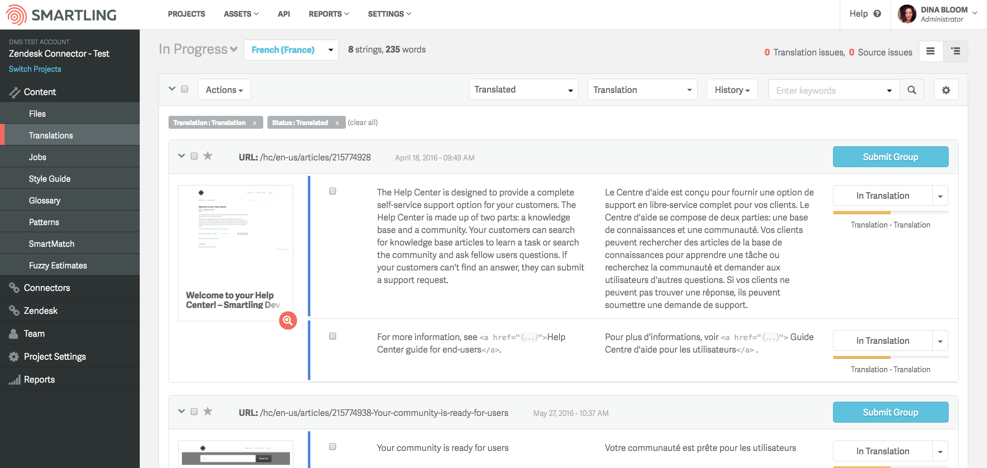Collapse the Your-community article group chevron
The image size is (987, 468).
181,411
